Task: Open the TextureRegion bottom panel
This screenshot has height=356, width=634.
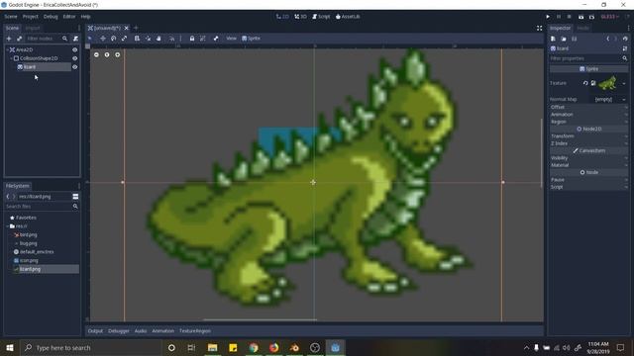Action: click(x=195, y=331)
